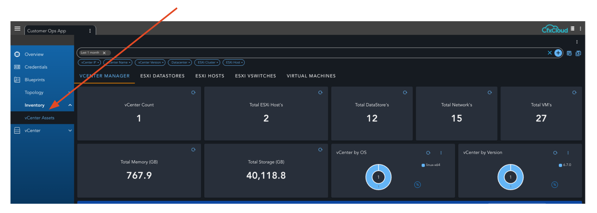Click the 6.7.0 legend color swatch

click(560, 165)
